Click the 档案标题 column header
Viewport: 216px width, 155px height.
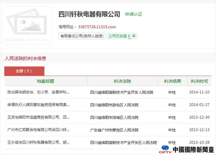pyautogui.click(x=46, y=81)
